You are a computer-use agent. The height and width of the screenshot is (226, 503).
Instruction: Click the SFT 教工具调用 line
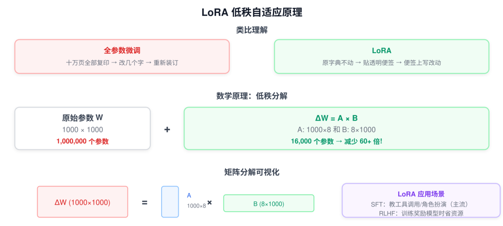click(421, 204)
